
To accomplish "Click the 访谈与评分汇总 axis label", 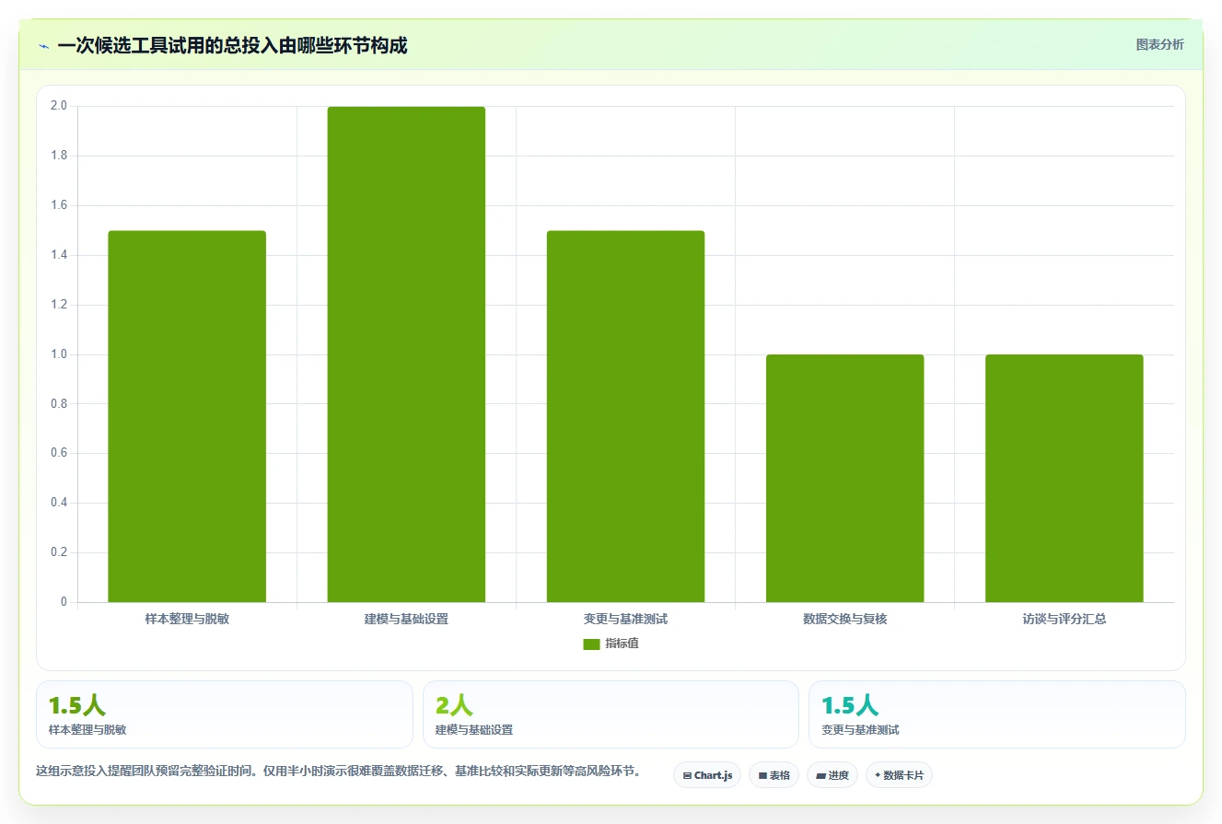I will click(x=1064, y=620).
